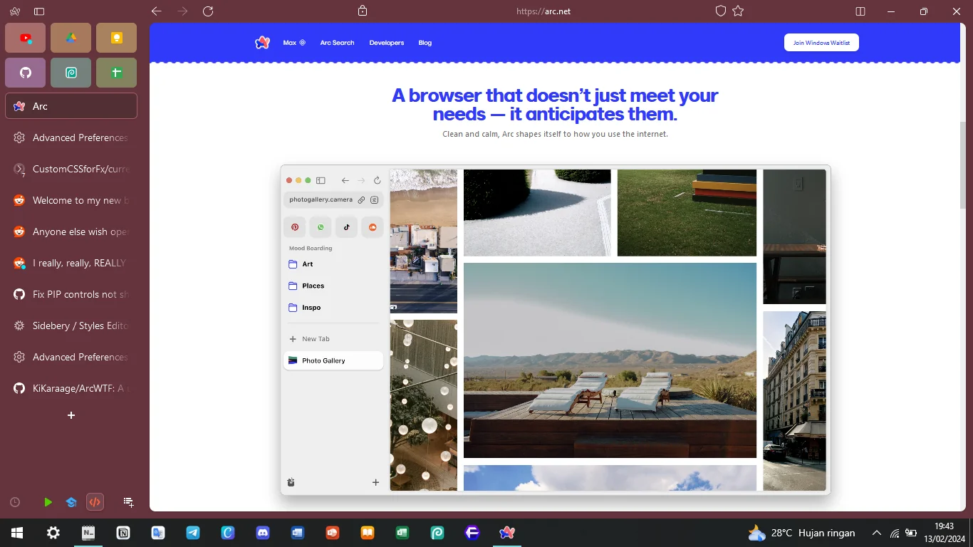
Task: Click the green play icon in sidebar footer
Action: (x=48, y=502)
